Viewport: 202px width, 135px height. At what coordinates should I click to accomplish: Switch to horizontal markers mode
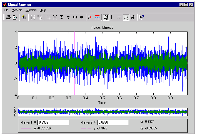[119, 17]
